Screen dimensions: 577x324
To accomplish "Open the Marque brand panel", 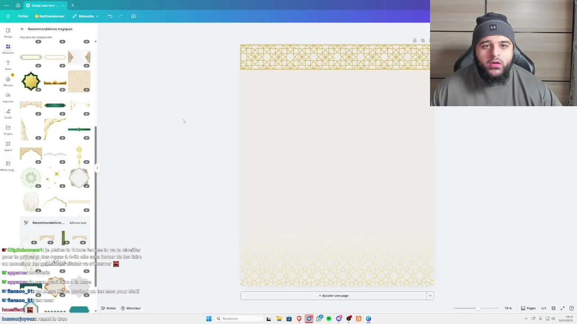I will pyautogui.click(x=8, y=81).
